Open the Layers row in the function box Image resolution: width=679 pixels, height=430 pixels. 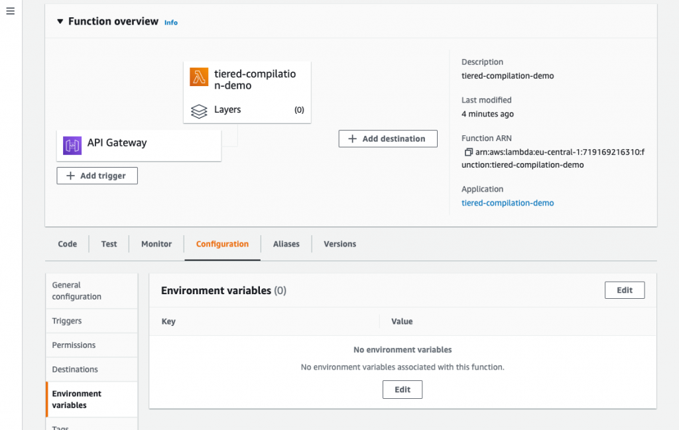(x=247, y=110)
